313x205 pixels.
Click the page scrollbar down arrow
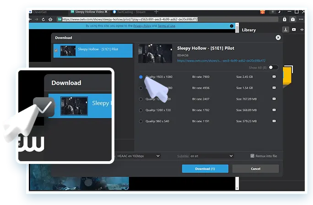[x=237, y=188]
